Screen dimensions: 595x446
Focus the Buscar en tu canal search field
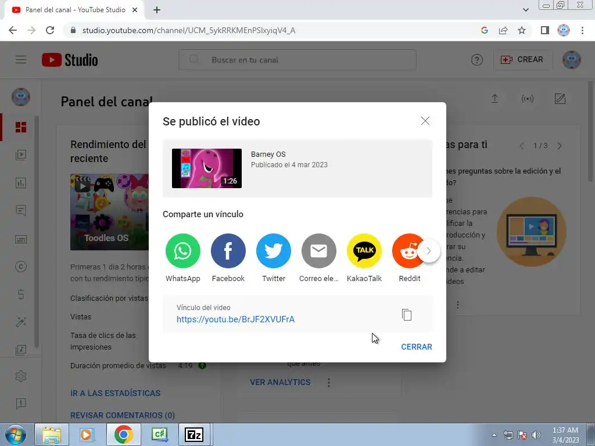(x=297, y=60)
